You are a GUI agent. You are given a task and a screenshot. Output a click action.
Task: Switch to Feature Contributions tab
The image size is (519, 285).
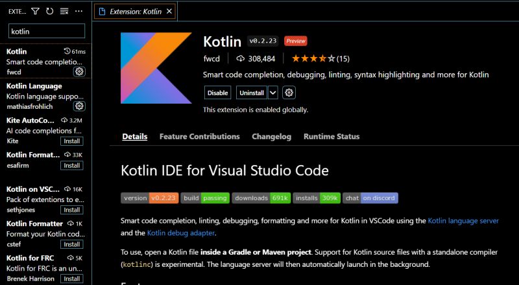coord(200,137)
